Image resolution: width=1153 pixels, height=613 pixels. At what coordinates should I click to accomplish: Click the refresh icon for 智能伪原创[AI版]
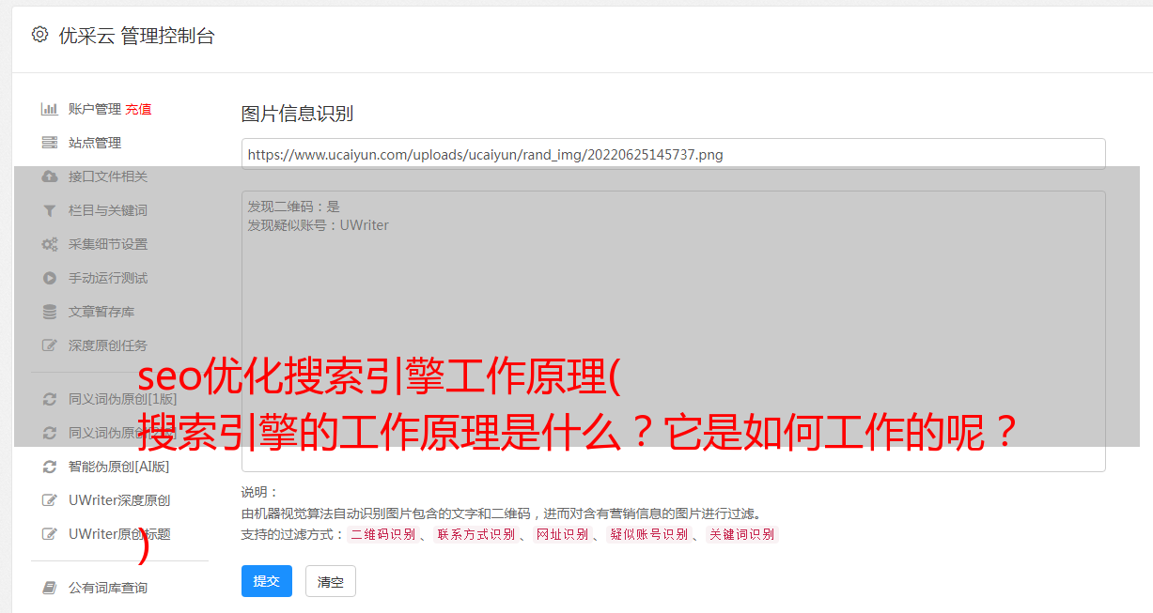click(50, 467)
